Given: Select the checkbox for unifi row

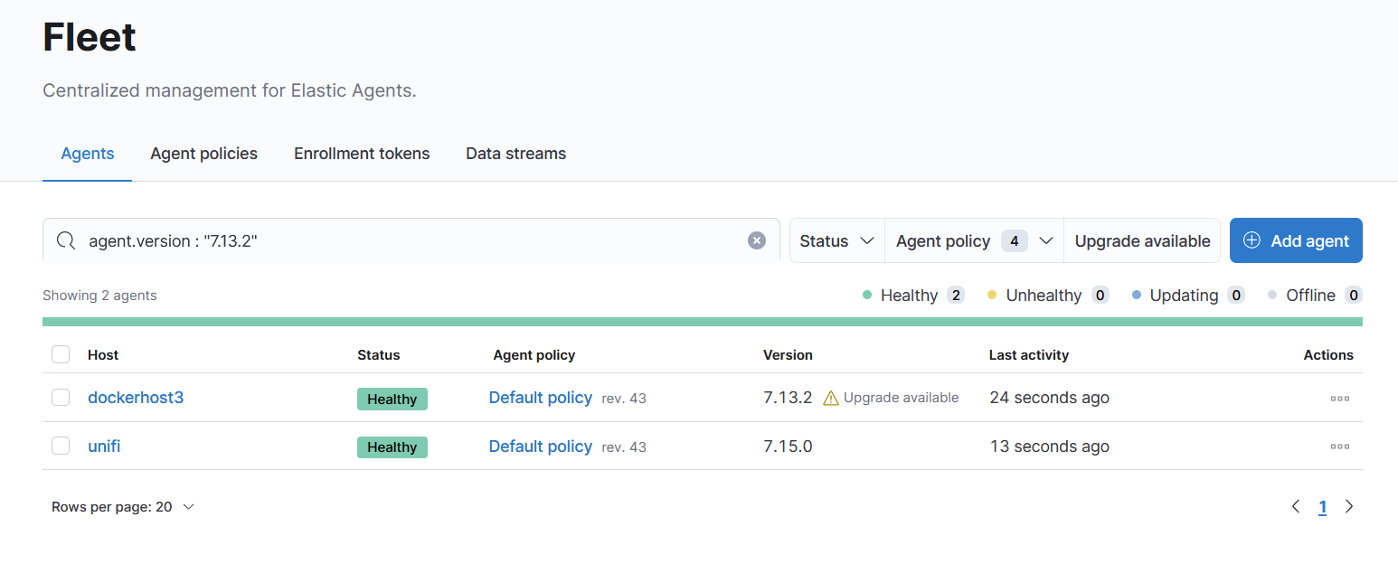Looking at the screenshot, I should (60, 446).
